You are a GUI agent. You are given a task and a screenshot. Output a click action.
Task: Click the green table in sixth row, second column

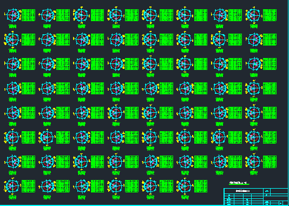pyautogui.click(x=63, y=137)
